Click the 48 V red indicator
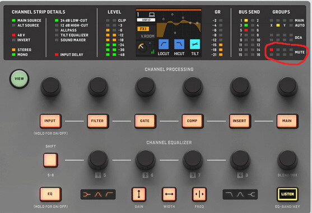 tap(13, 35)
